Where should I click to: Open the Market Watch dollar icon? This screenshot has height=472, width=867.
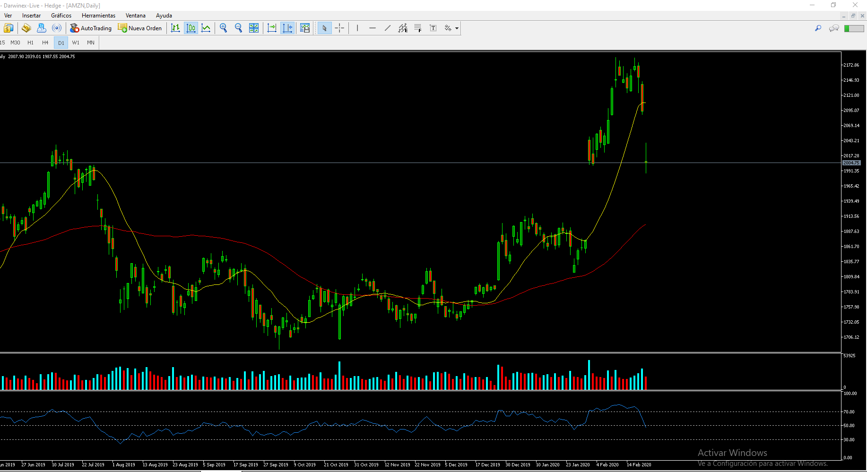9,28
